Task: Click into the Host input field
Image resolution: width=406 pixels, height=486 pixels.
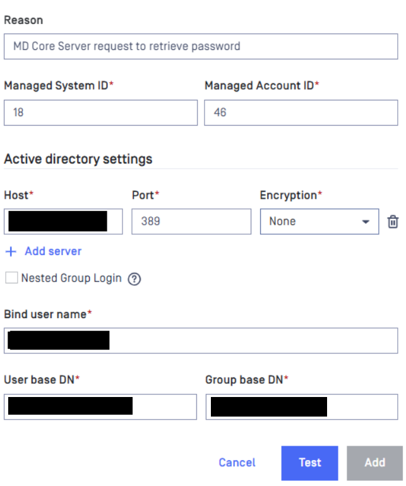Action: point(63,222)
